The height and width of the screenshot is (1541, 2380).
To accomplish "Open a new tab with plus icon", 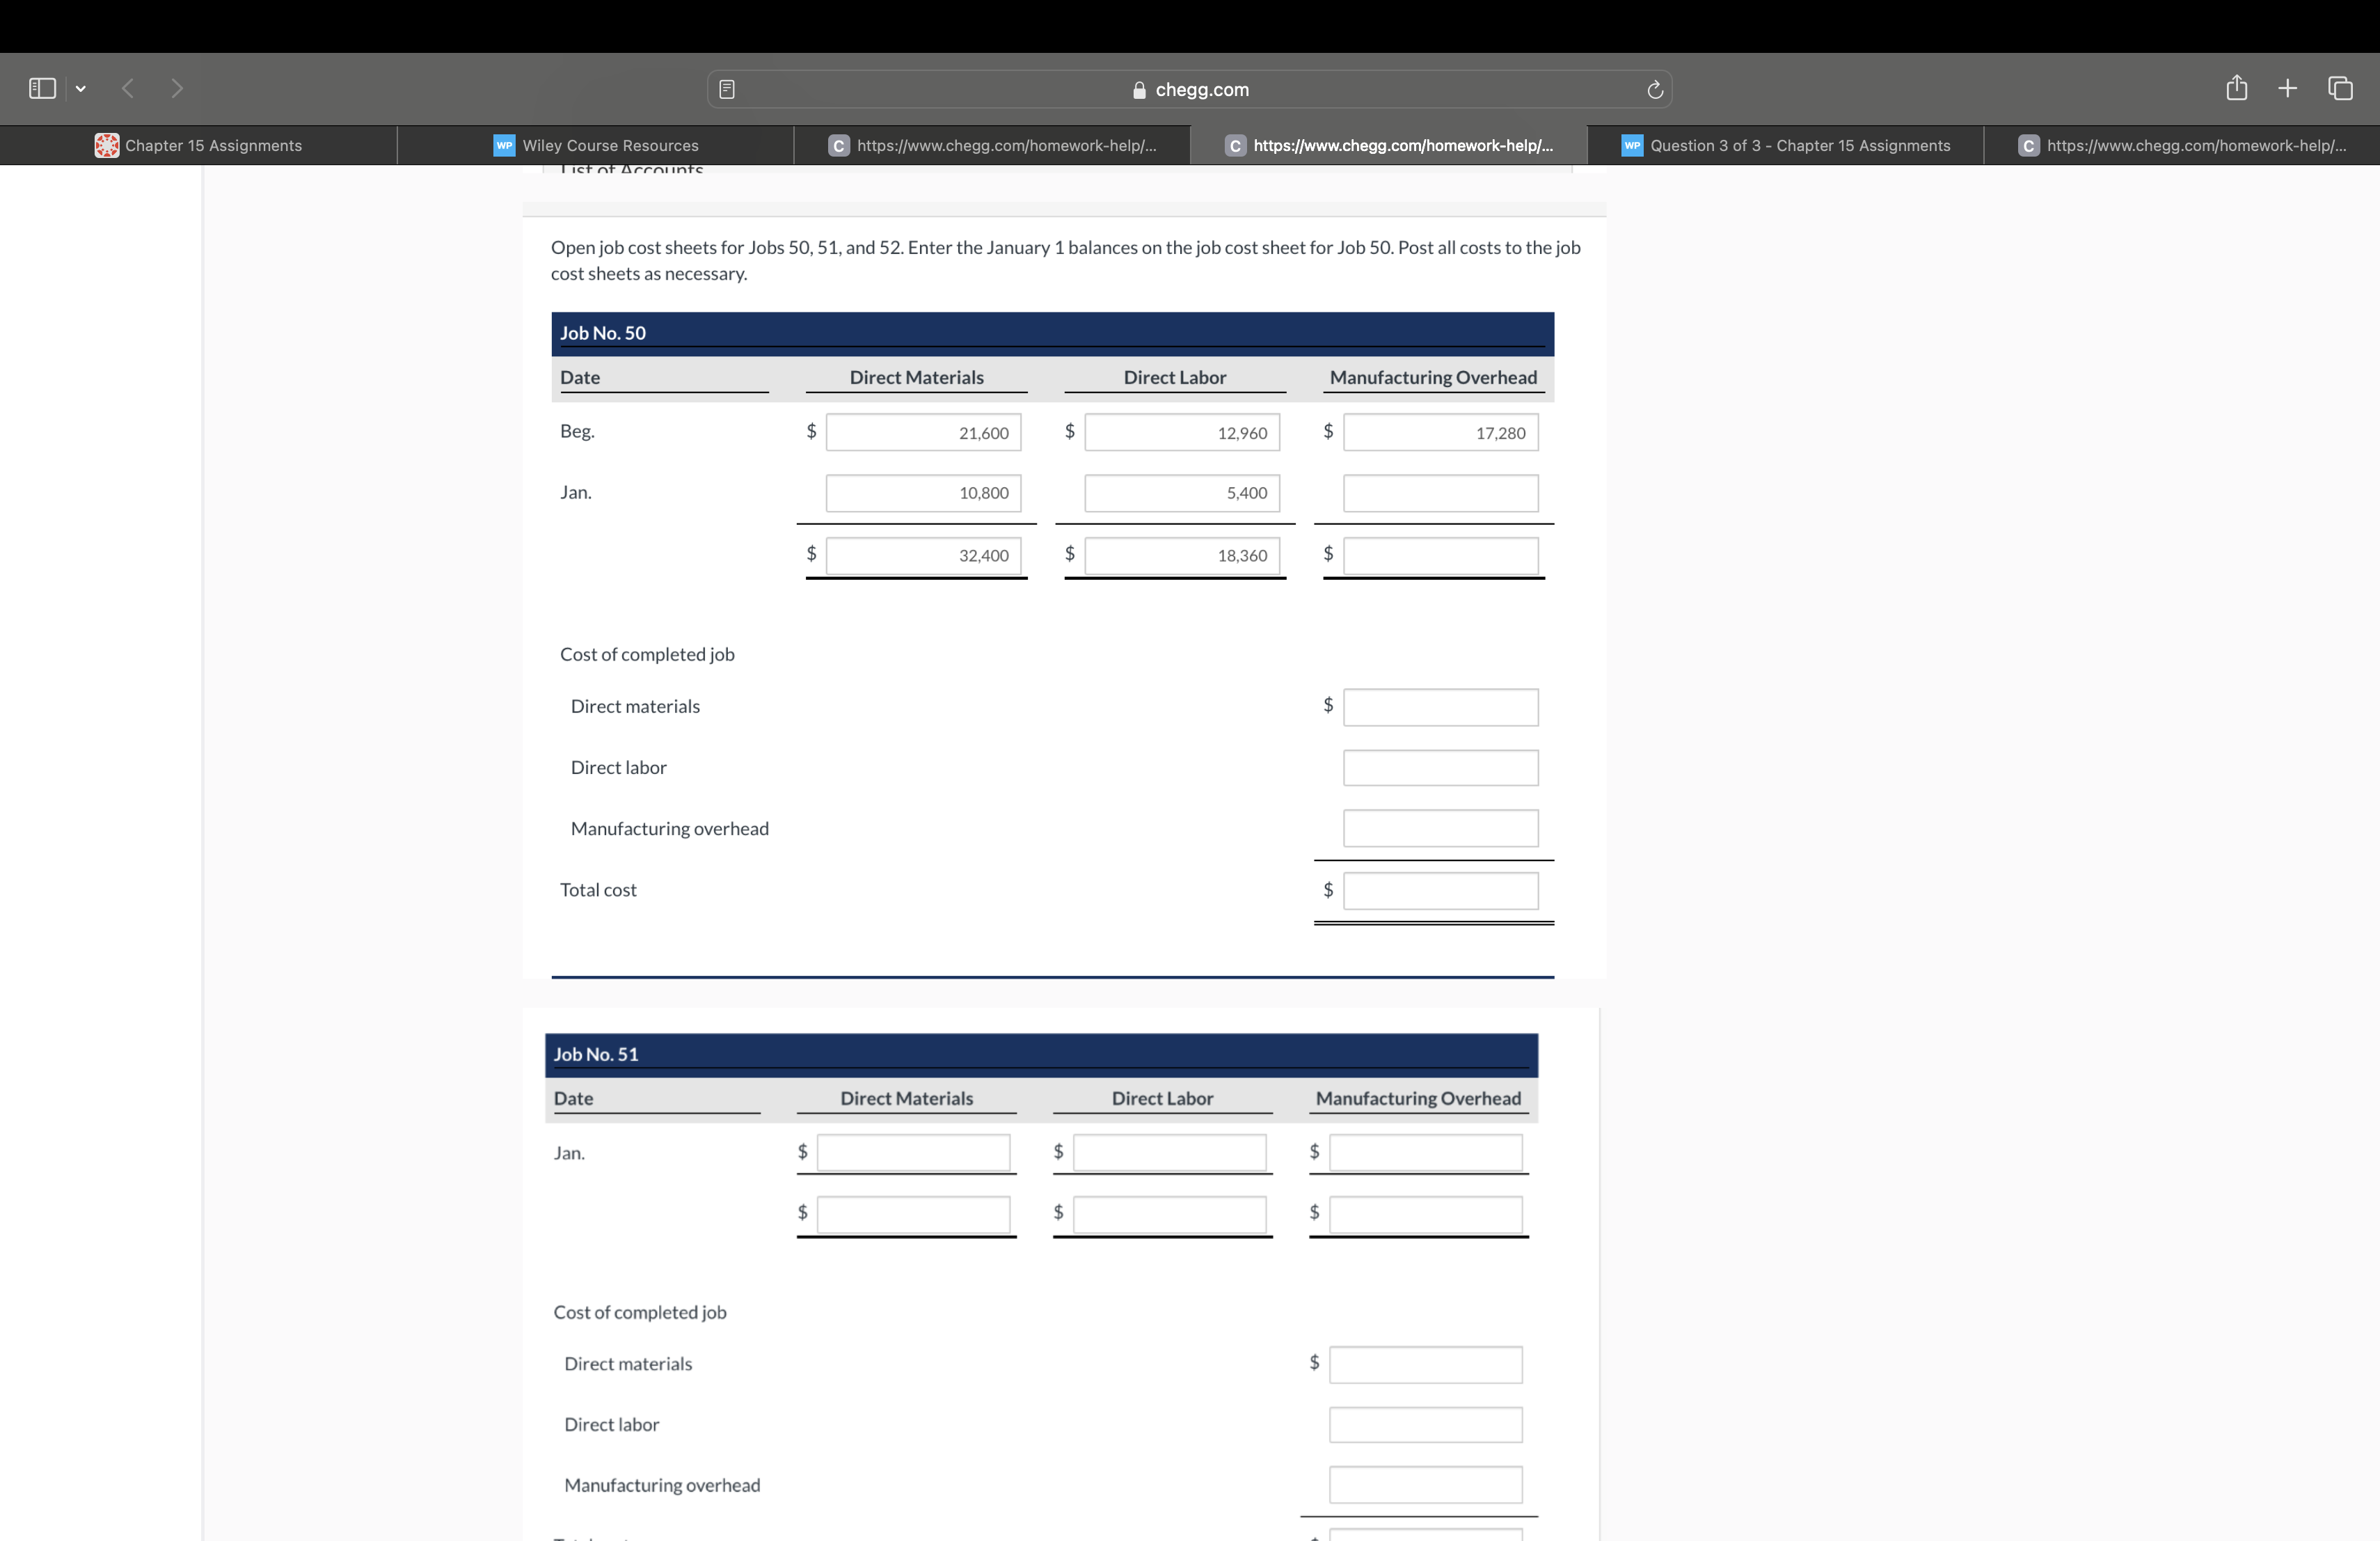I will (x=2287, y=89).
